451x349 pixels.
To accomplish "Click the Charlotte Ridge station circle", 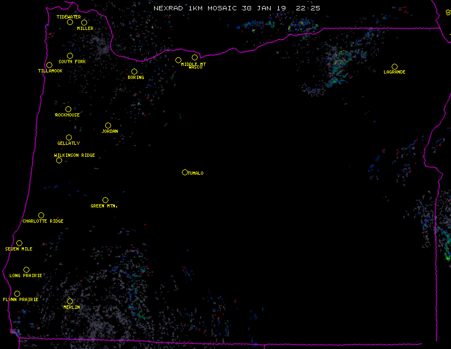I will tap(41, 216).
